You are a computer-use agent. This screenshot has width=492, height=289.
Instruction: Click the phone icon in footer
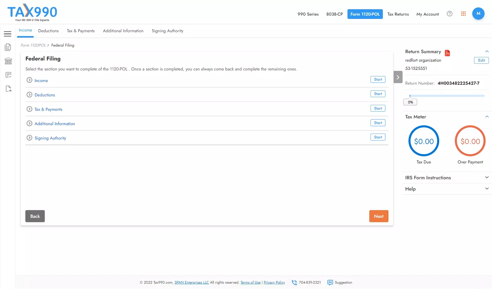pyautogui.click(x=294, y=283)
